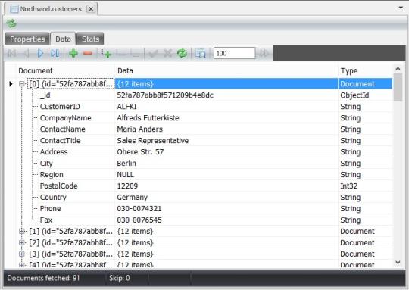Click the ObjectId type cell
The width and height of the screenshot is (409, 290).
pos(354,95)
